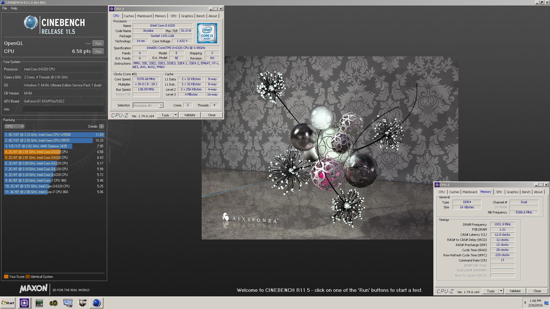Viewport: 550px width, 309px height.
Task: Select ranking row Xeon CPU X5570
Action: click(54, 140)
